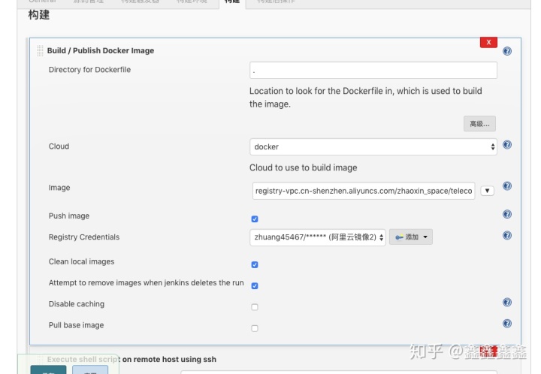
Task: Click the Cloud to use to build image text
Action: 303,167
